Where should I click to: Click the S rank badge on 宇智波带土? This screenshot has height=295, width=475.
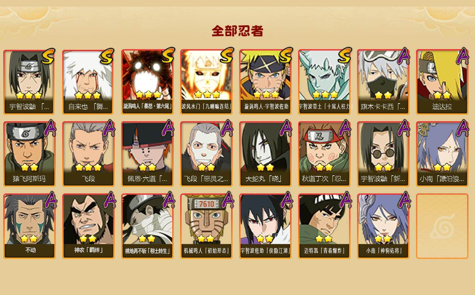pyautogui.click(x=345, y=55)
